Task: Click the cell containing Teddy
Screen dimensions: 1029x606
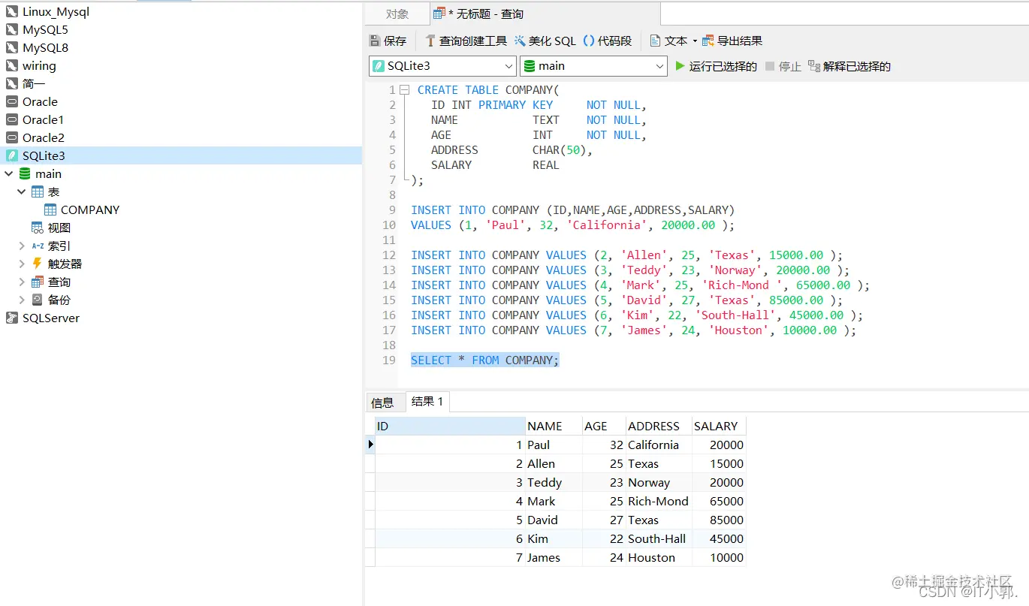Action: click(x=554, y=483)
